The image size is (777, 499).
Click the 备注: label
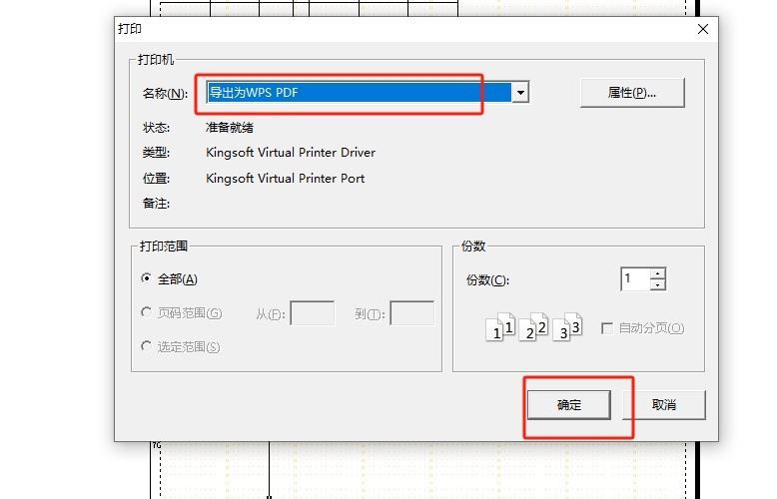click(156, 204)
